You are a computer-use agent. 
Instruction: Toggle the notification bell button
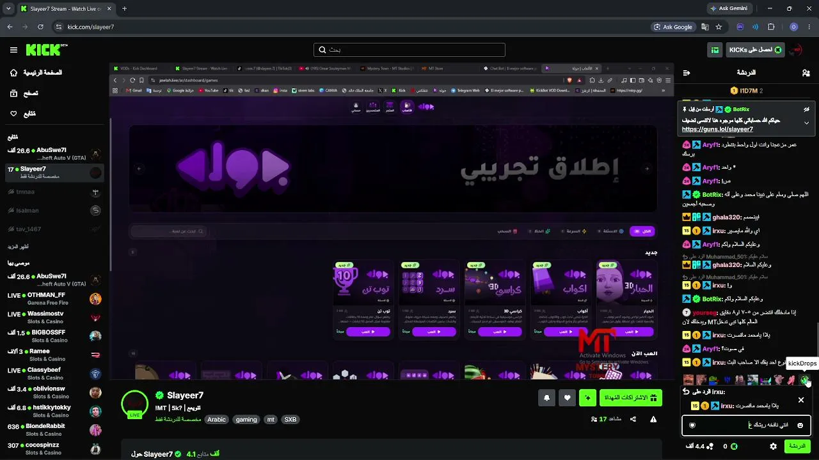click(x=546, y=398)
